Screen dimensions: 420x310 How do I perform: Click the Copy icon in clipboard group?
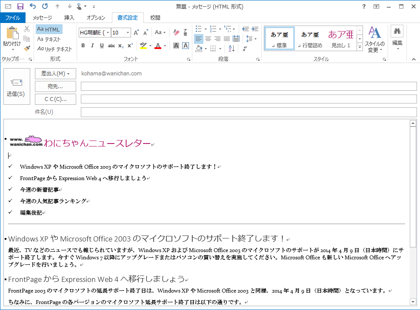pyautogui.click(x=27, y=39)
